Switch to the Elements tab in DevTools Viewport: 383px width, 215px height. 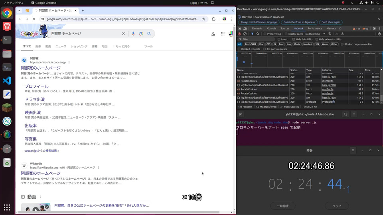point(257,29)
